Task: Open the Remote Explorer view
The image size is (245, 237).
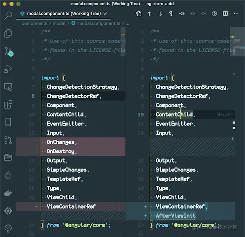Action: coord(8,87)
